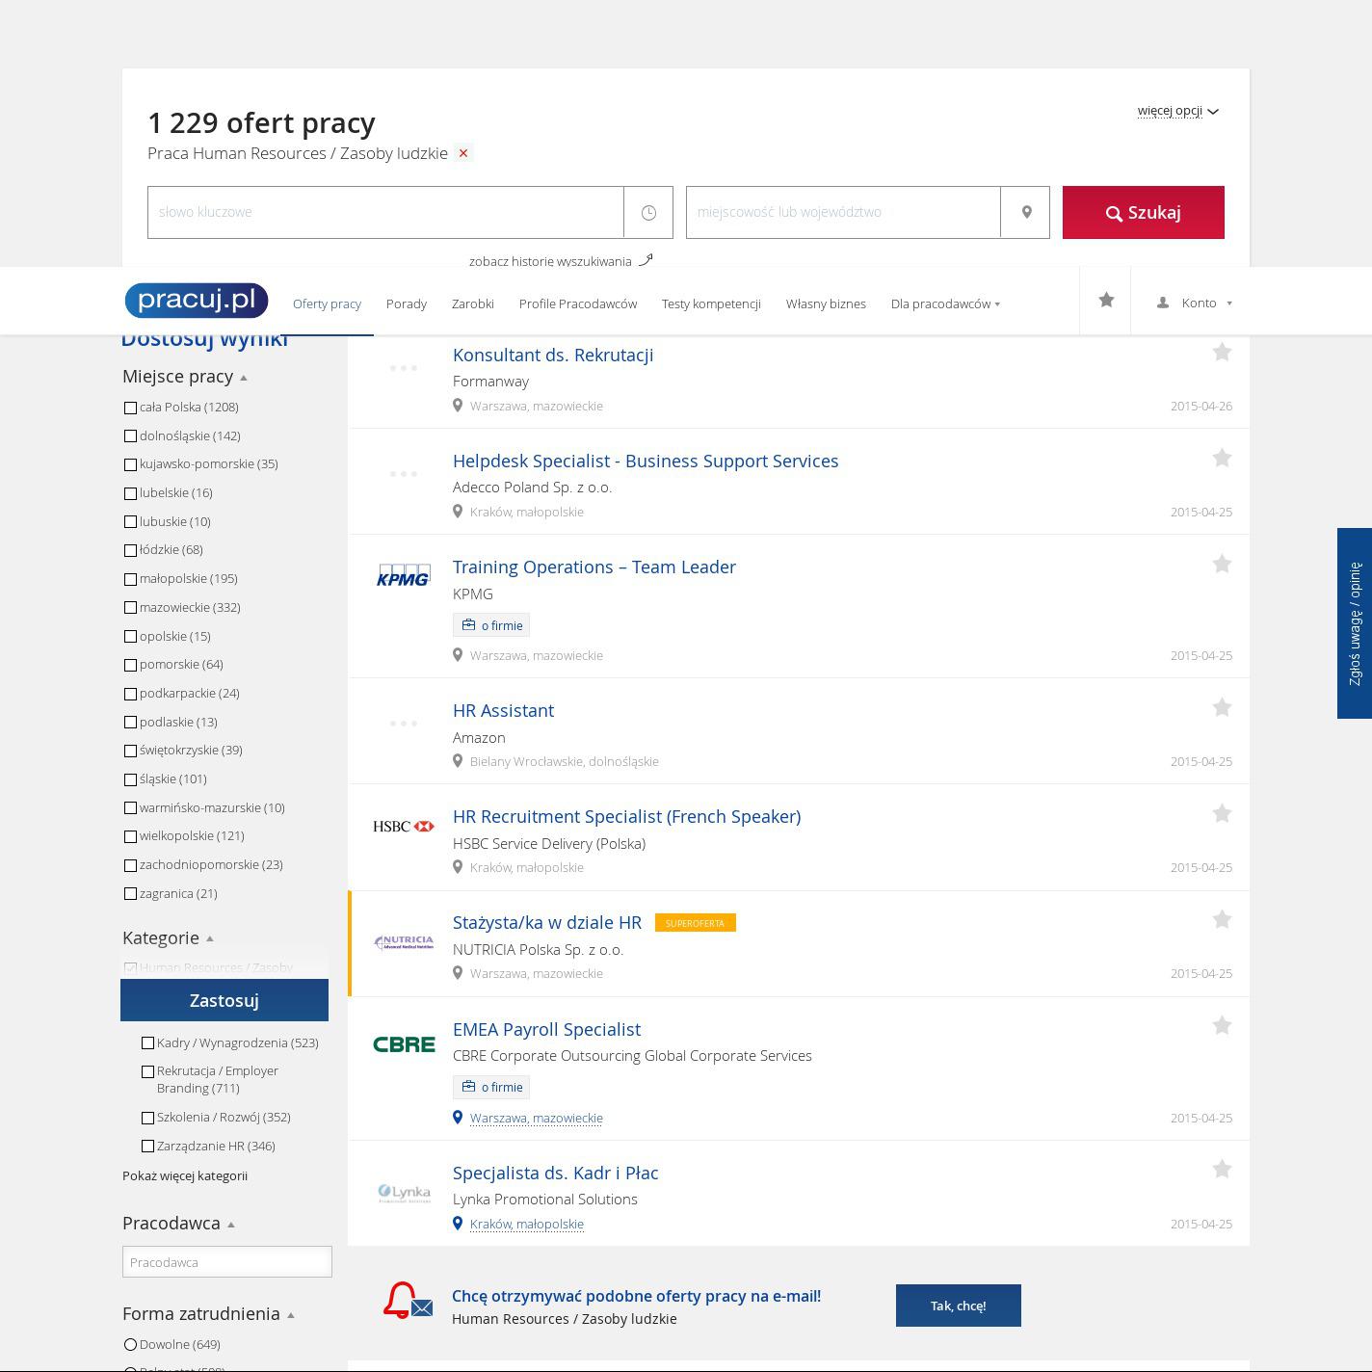Select the Dowolne radio button
Image resolution: width=1372 pixels, height=1372 pixels.
pyautogui.click(x=130, y=1345)
